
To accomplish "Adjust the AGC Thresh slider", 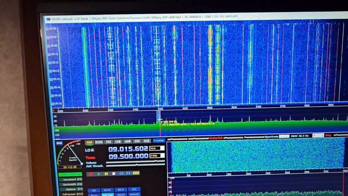I will pyautogui.click(x=135, y=165).
